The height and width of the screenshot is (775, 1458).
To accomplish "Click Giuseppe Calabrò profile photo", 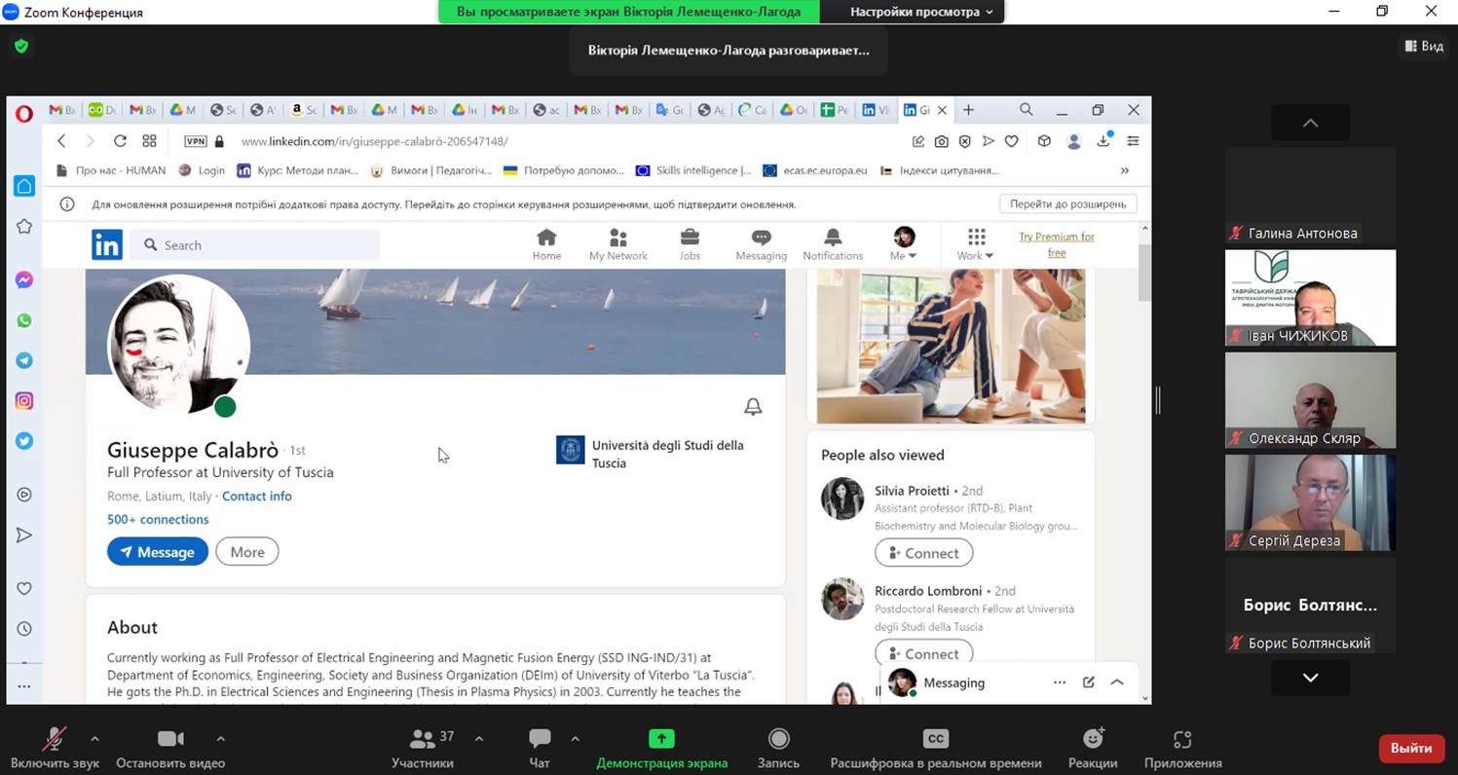I will tap(178, 346).
